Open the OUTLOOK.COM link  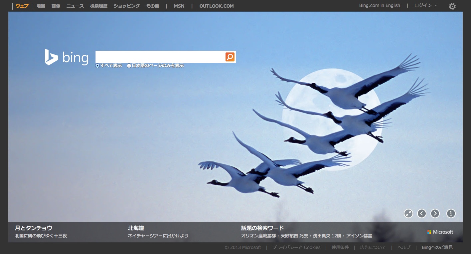click(217, 6)
